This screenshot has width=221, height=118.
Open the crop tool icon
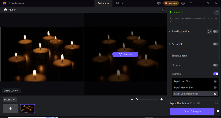(x=163, y=10)
